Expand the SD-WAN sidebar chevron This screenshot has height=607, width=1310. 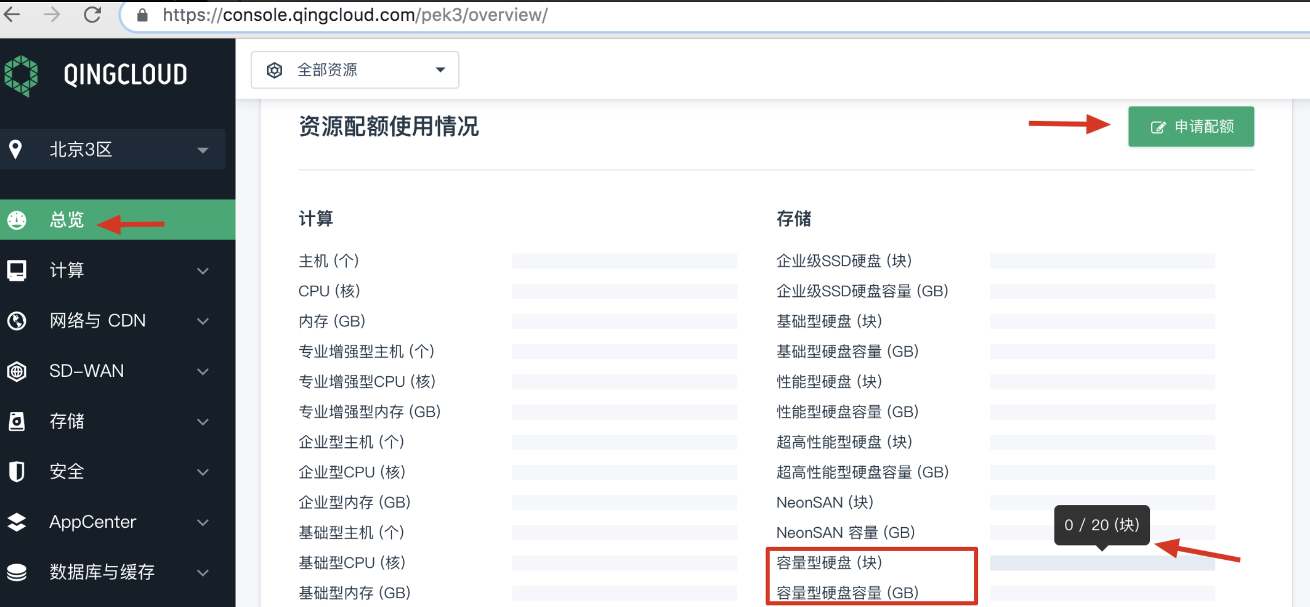(x=203, y=372)
